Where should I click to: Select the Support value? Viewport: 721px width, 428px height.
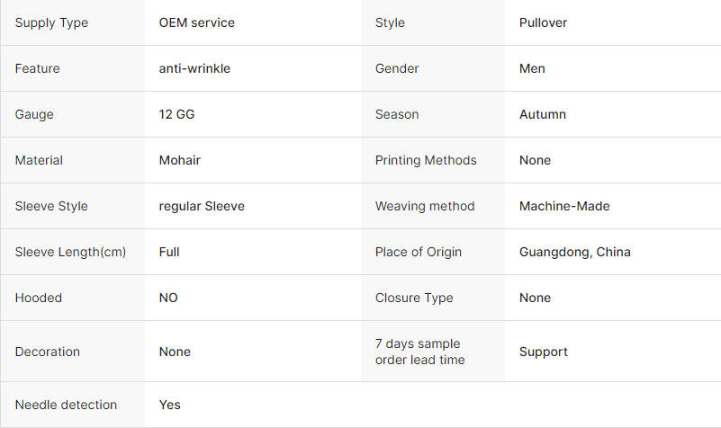(544, 352)
